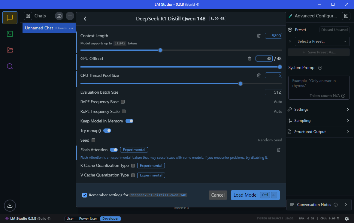Open the Downloads icon in the sidebar

tap(10, 205)
